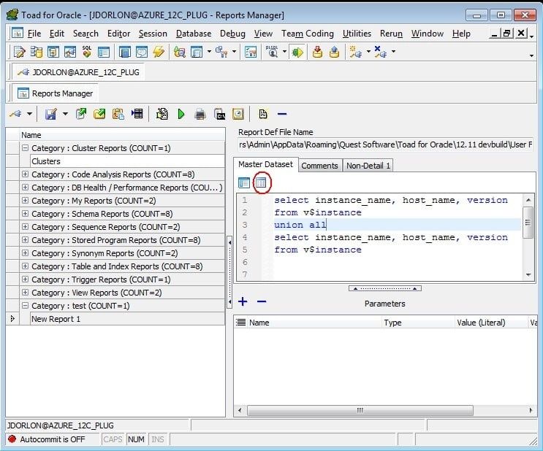Open the Team Coding menu
Viewport: 543px width, 451px height.
[x=308, y=34]
